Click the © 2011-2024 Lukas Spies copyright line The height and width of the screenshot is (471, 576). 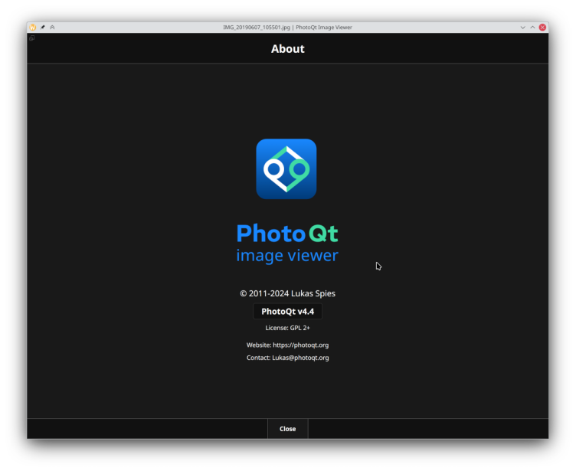tap(287, 293)
